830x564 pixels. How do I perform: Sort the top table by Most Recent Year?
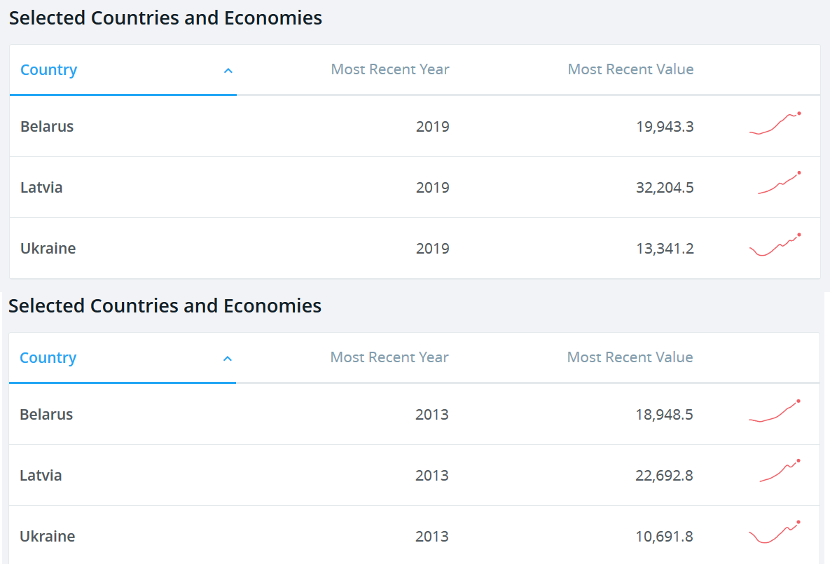click(x=389, y=69)
